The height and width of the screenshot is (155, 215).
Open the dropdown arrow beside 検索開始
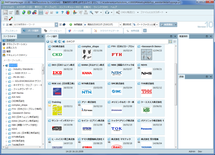pyautogui.click(x=175, y=25)
